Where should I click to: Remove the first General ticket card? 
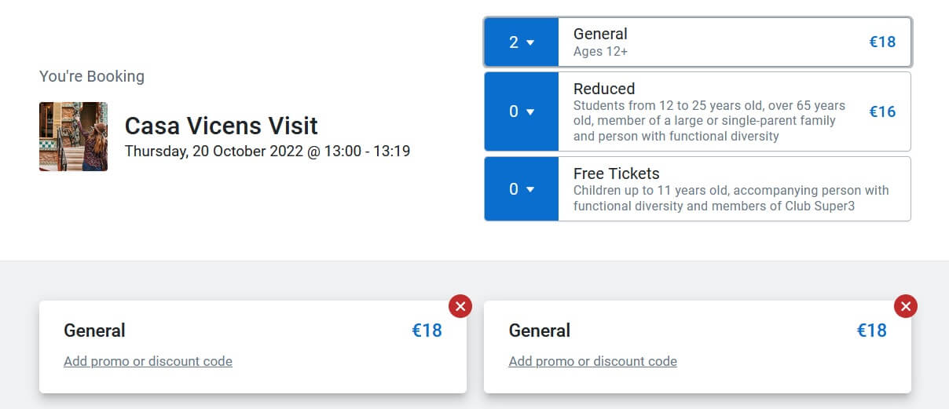point(460,306)
